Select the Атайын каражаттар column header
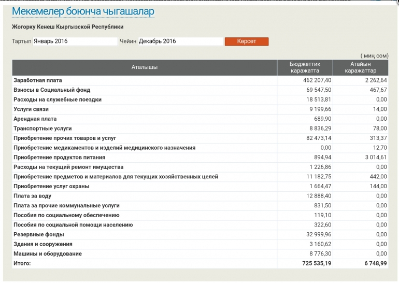Image resolution: width=399 pixels, height=283 pixels. tap(361, 67)
